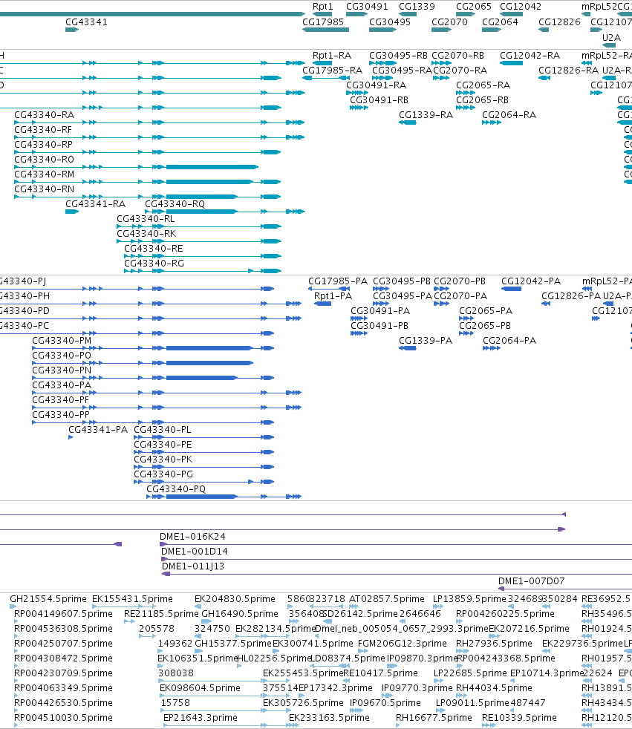Click the DME1-016K24 BAC clone label
This screenshot has height=729, width=632.
pyautogui.click(x=192, y=537)
